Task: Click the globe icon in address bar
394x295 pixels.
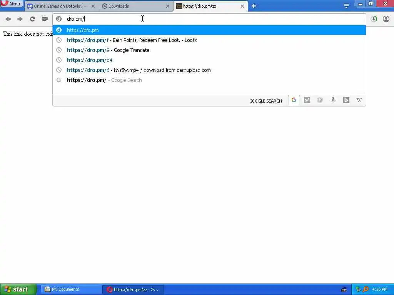Action: 59,19
